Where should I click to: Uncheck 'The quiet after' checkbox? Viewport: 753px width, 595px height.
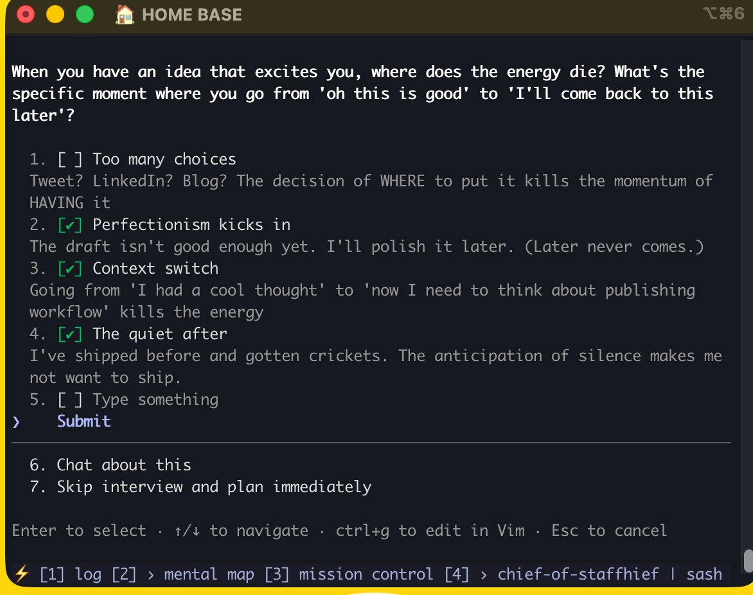[x=69, y=333]
